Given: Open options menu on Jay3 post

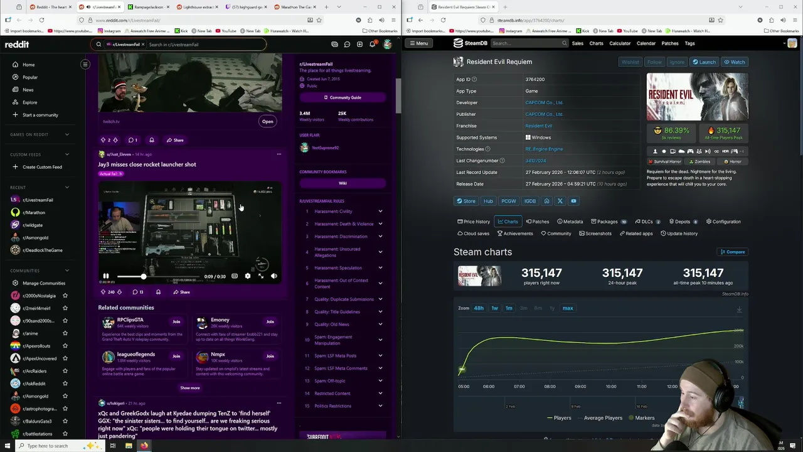Looking at the screenshot, I should (x=279, y=154).
